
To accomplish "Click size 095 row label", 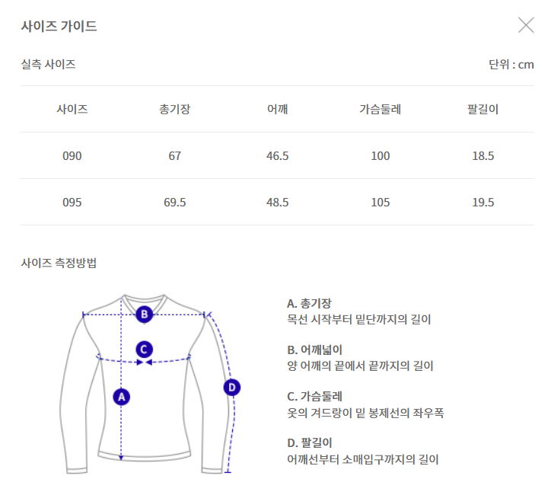I will coord(72,202).
